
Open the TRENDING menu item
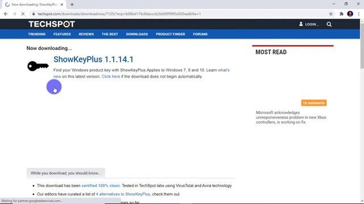36,34
